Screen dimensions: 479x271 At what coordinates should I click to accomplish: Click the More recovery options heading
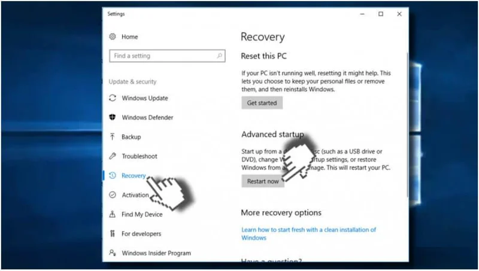coord(281,213)
